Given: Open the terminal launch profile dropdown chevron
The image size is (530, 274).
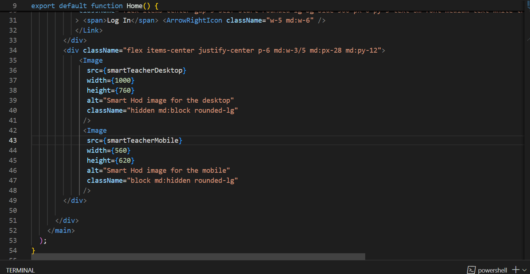Looking at the screenshot, I should tap(524, 270).
